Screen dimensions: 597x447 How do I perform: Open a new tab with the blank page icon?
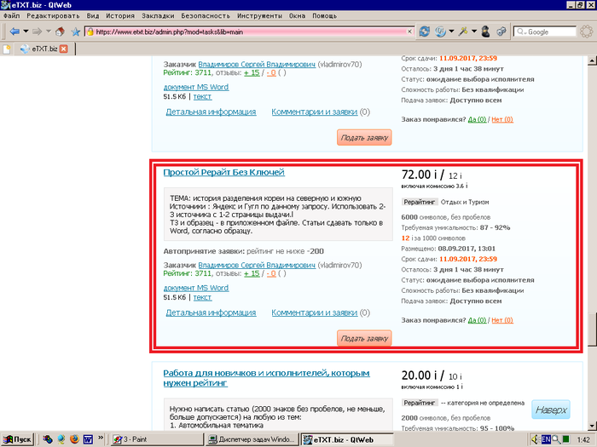click(8, 49)
